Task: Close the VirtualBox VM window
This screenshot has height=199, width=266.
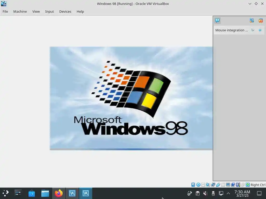Action: click(x=262, y=4)
